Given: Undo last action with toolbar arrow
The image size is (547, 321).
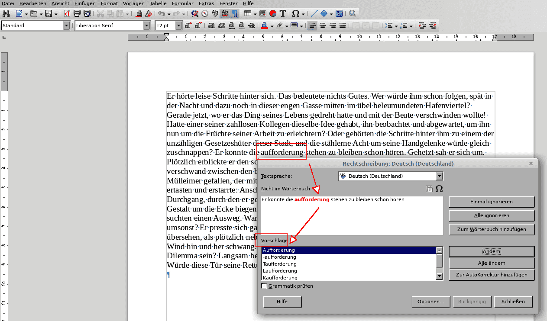Looking at the screenshot, I should (x=161, y=13).
